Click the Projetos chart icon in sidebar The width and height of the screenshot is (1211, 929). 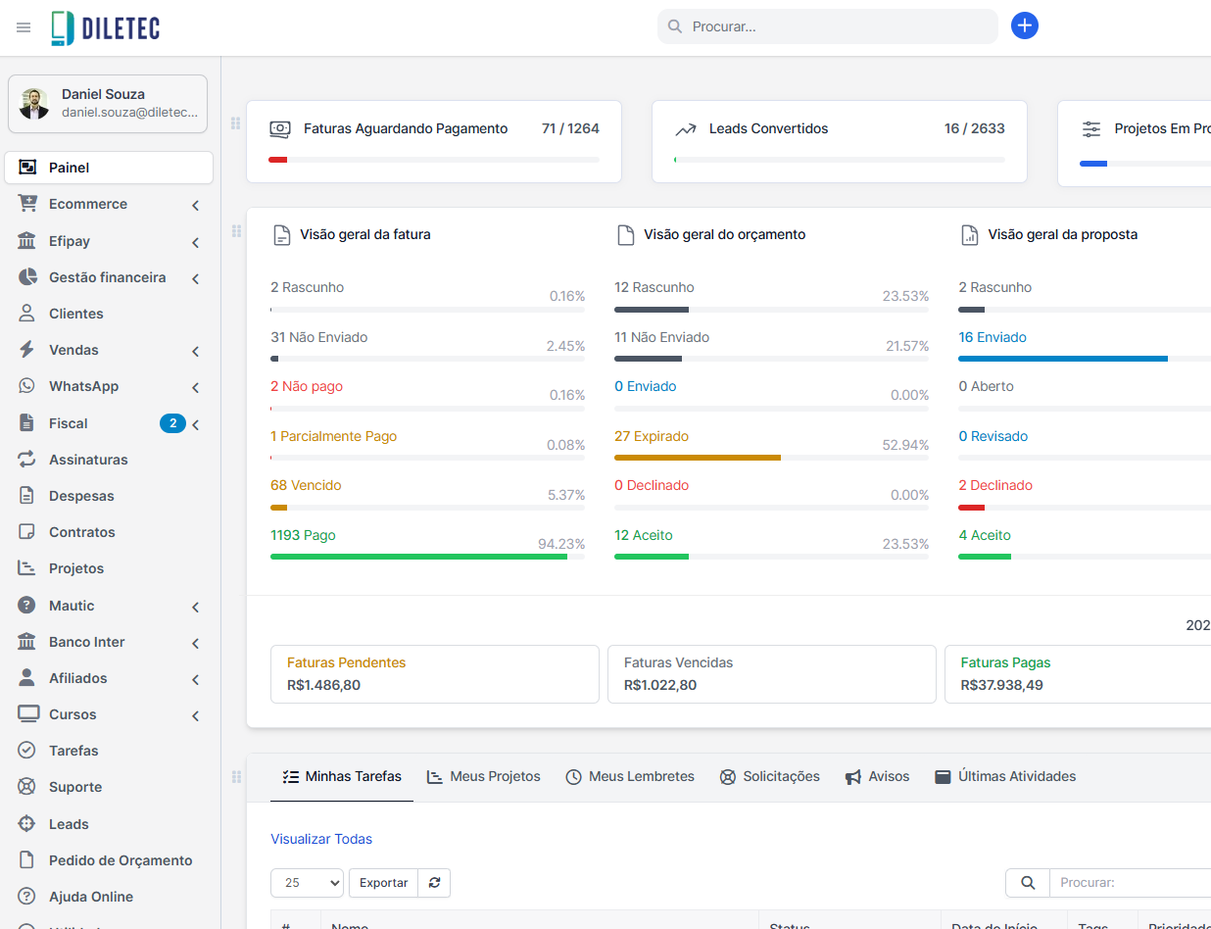pyautogui.click(x=27, y=568)
